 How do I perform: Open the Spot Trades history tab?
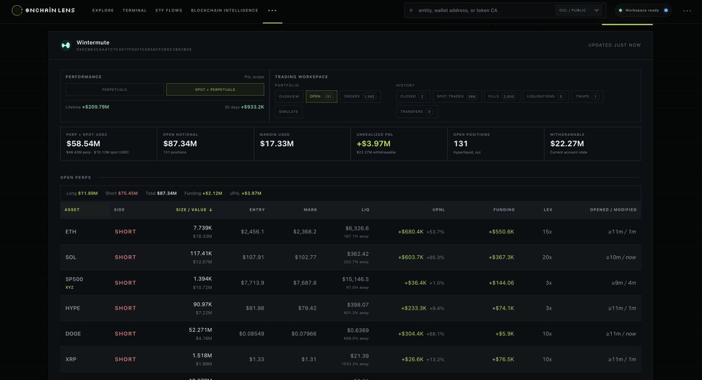point(457,97)
